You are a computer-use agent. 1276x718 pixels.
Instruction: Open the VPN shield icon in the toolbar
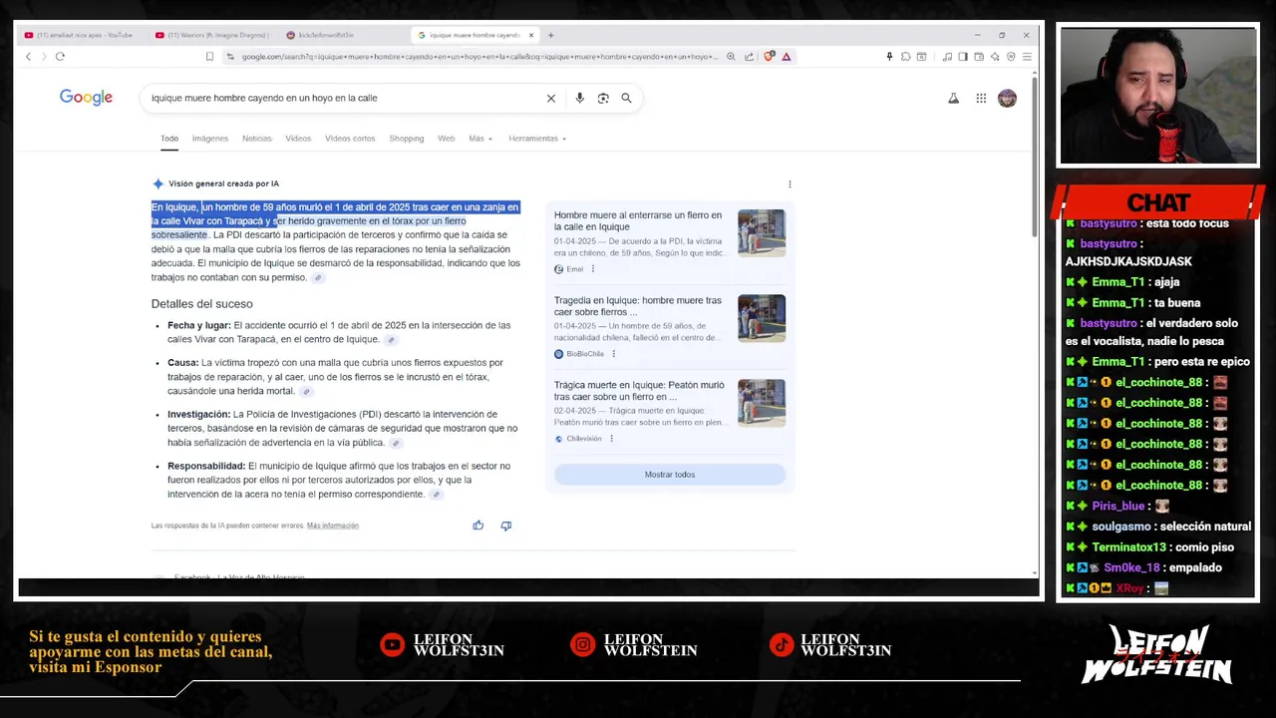pyautogui.click(x=1011, y=57)
